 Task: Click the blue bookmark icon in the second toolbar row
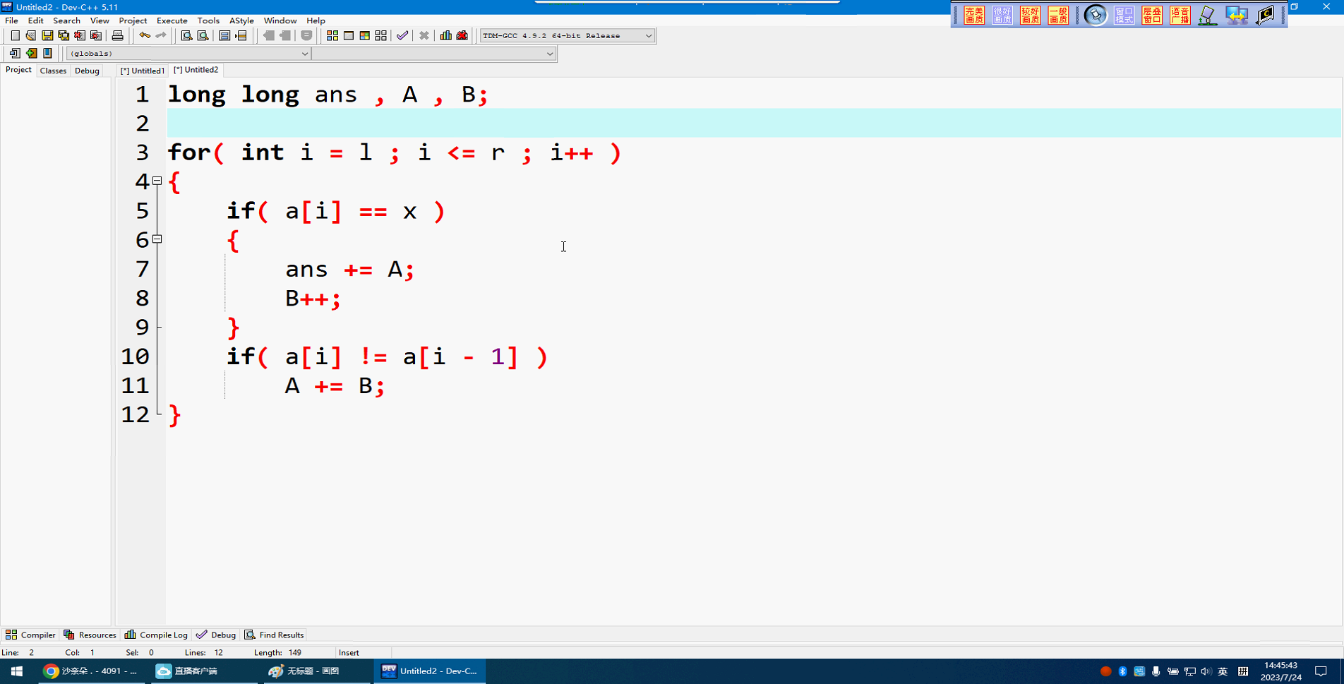[47, 53]
